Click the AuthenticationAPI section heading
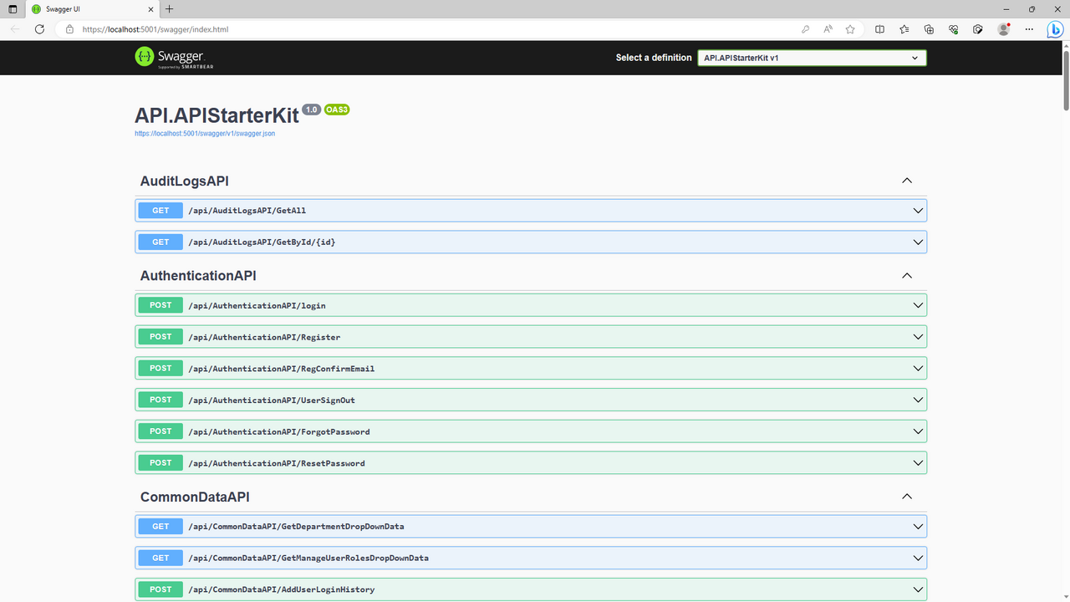 click(x=198, y=276)
